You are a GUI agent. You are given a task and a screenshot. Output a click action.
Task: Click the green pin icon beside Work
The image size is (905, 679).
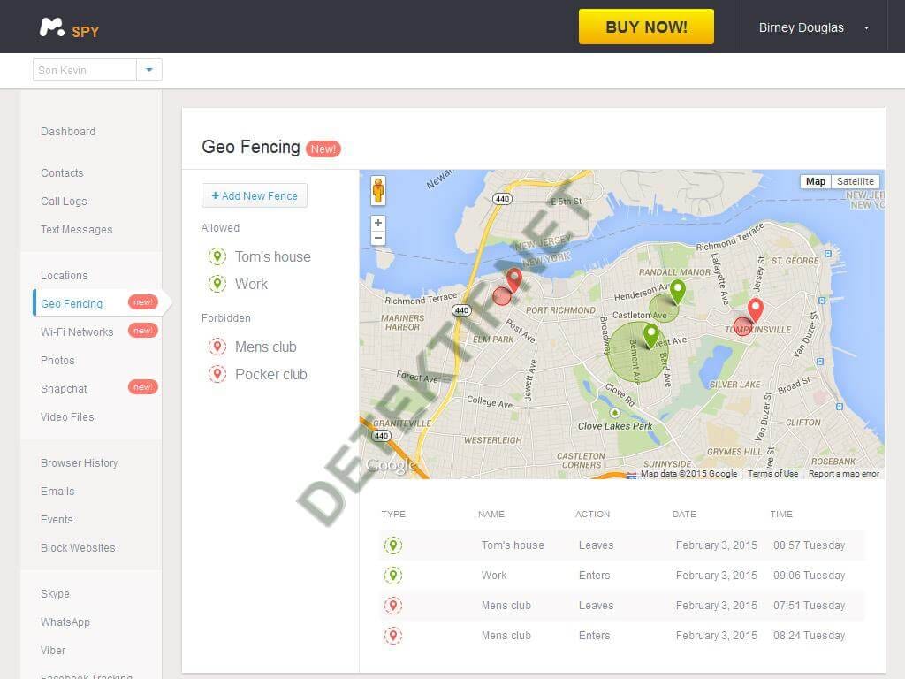tap(217, 284)
